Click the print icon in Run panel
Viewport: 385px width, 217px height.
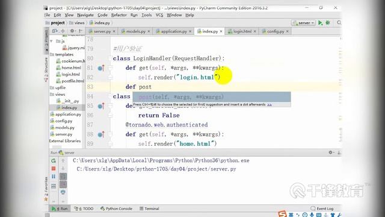point(63,192)
